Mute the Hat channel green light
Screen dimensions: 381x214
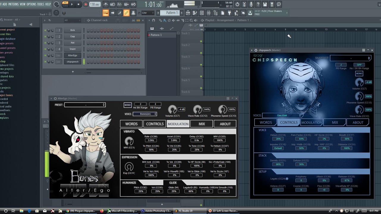(x=45, y=43)
